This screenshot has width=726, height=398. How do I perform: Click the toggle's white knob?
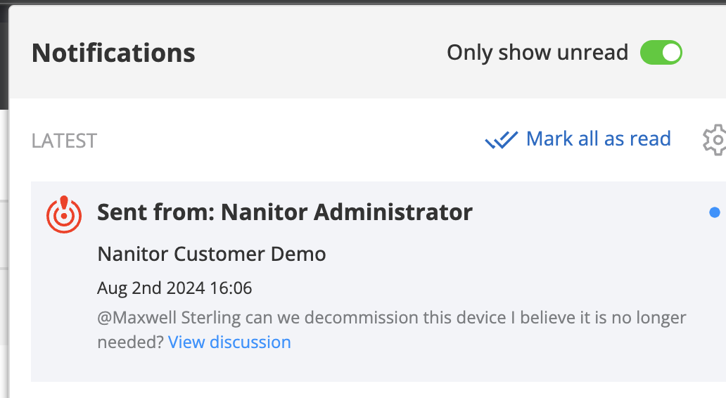(x=671, y=53)
